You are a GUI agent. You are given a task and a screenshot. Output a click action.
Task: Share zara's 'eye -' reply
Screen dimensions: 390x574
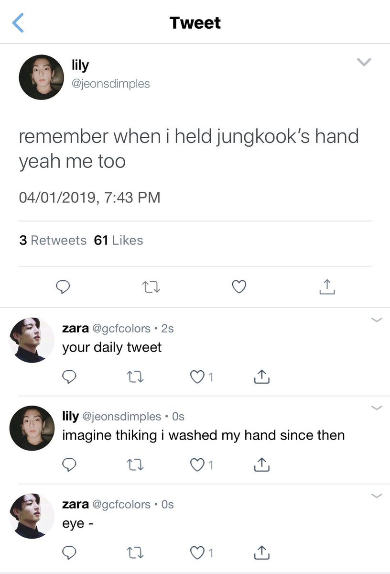262,552
